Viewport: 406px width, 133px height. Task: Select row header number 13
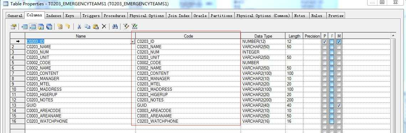[x=17, y=105]
